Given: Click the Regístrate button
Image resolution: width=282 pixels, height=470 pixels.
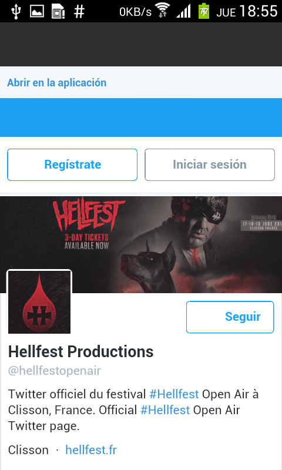Looking at the screenshot, I should coord(72,164).
